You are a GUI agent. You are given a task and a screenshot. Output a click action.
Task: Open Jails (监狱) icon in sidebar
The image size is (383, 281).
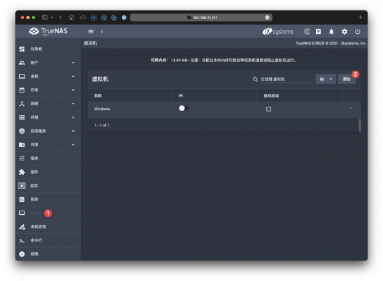[x=22, y=186]
